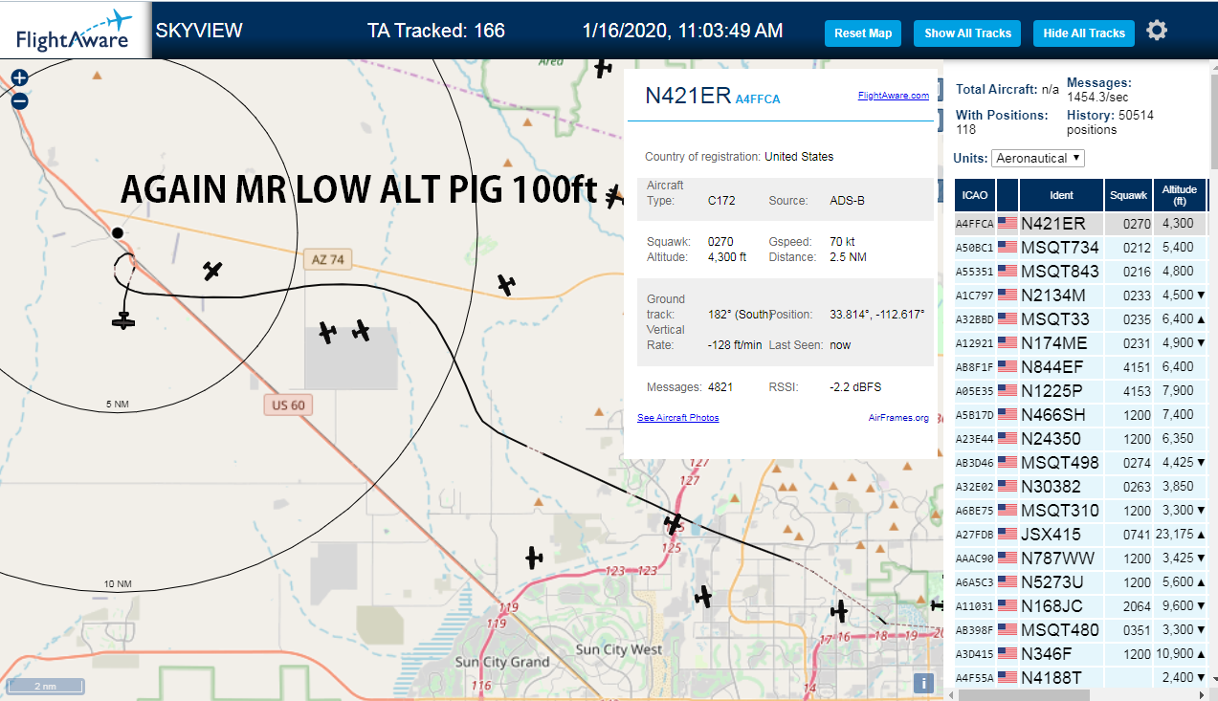The width and height of the screenshot is (1218, 701).
Task: Click the A4FFCA hex code in popup
Action: pyautogui.click(x=758, y=99)
